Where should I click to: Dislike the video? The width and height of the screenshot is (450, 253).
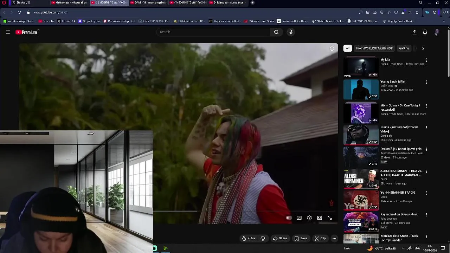click(263, 238)
